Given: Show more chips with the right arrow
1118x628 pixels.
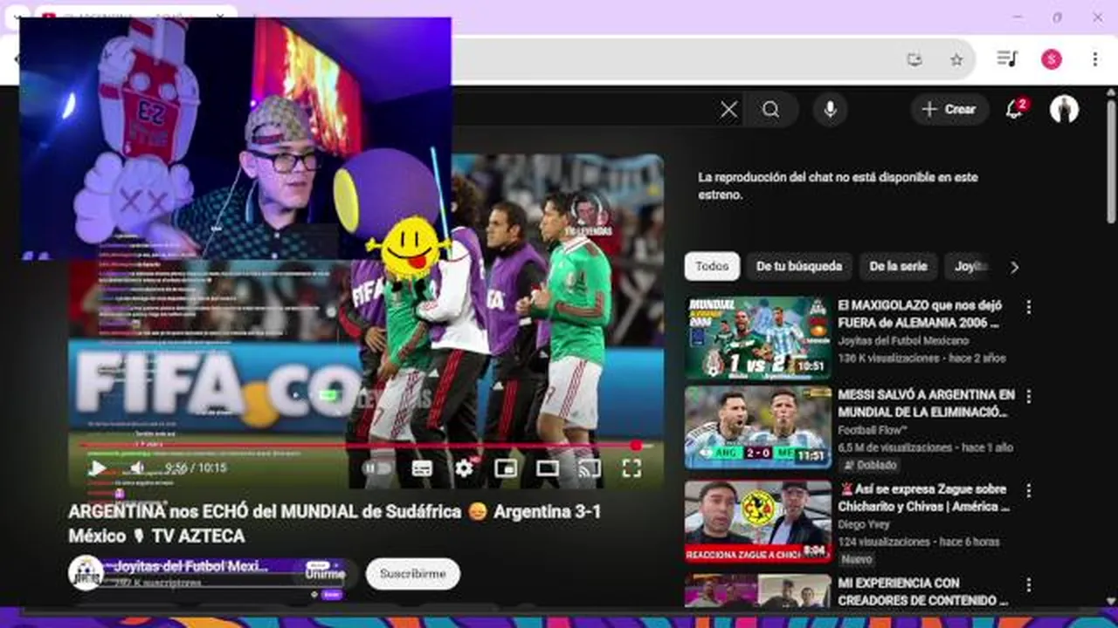Looking at the screenshot, I should pyautogui.click(x=1014, y=268).
